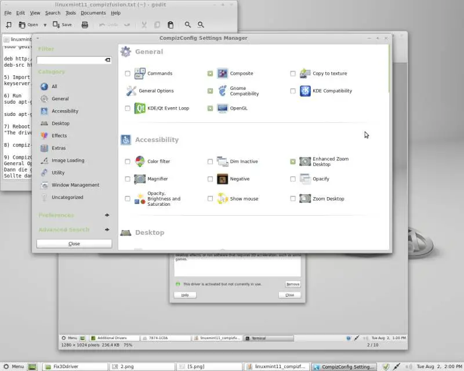Viewport: 464px width, 371px height.
Task: Click gedit find magnifier icon
Action: 187,25
